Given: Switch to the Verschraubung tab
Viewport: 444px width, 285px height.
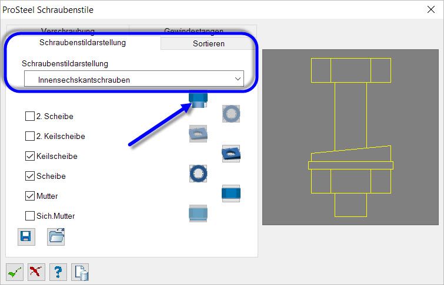Looking at the screenshot, I should click(68, 30).
